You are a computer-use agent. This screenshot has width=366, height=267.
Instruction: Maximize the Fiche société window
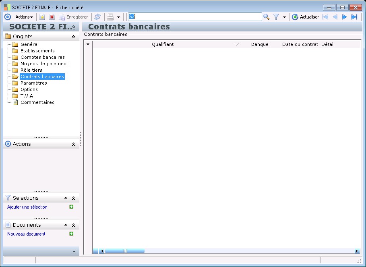click(342, 8)
